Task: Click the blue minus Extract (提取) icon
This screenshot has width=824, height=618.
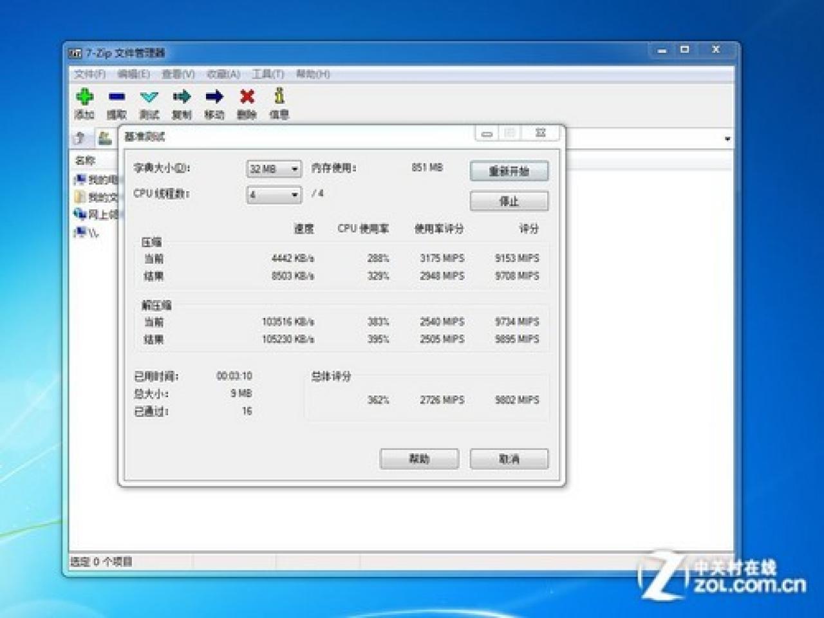Action: point(117,97)
